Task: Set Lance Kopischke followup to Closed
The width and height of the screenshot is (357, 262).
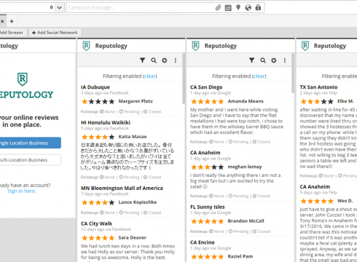Action: tap(152, 213)
